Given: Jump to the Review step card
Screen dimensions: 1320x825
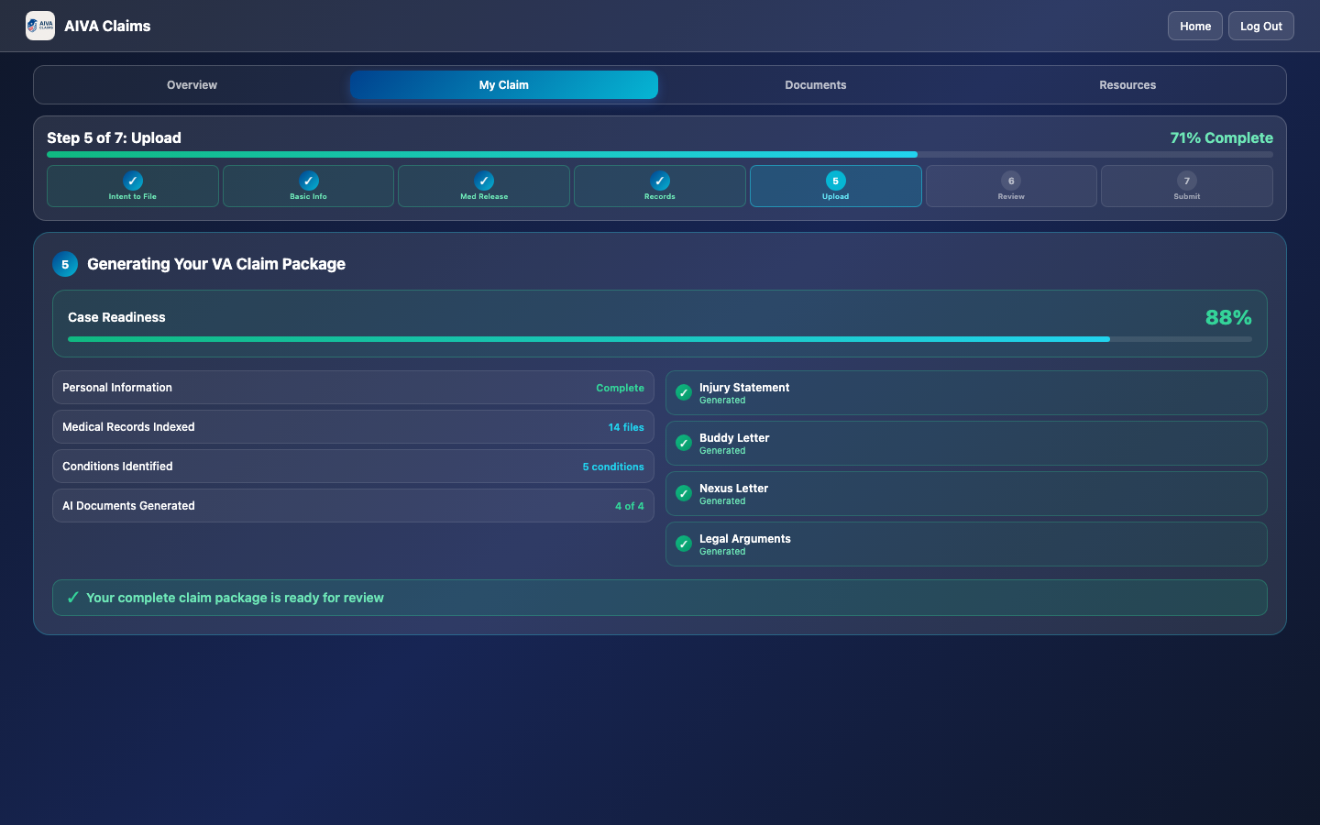Looking at the screenshot, I should point(1011,186).
